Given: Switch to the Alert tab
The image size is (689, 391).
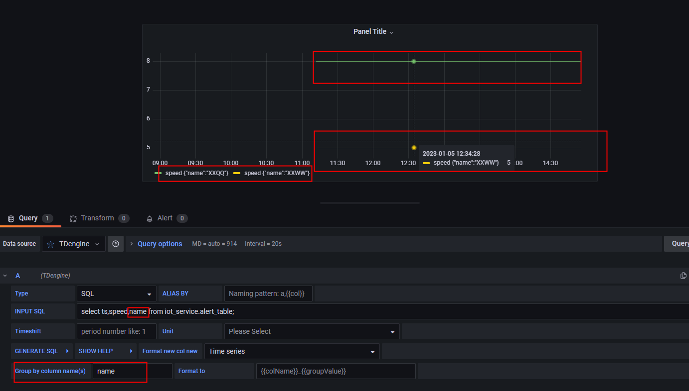Looking at the screenshot, I should [167, 218].
